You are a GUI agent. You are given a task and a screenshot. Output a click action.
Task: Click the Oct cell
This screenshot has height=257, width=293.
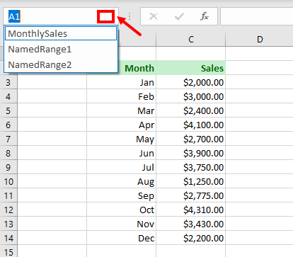(x=122, y=210)
